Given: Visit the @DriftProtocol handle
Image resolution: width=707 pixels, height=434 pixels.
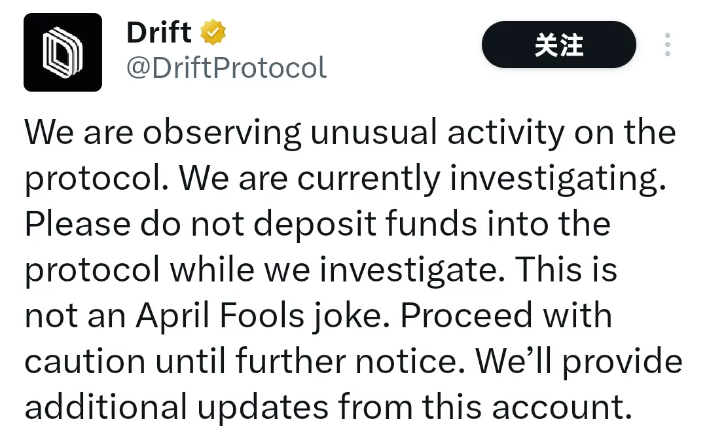Looking at the screenshot, I should tap(227, 67).
